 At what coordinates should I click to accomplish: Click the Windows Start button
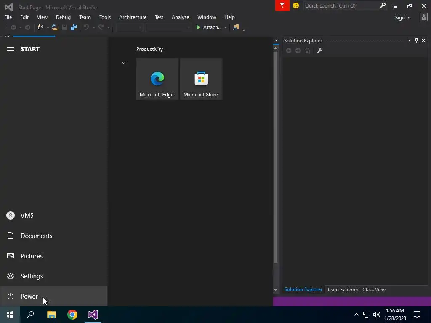[x=10, y=315]
